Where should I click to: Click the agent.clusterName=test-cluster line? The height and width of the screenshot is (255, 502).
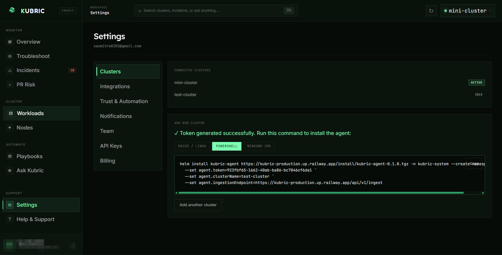click(x=229, y=176)
